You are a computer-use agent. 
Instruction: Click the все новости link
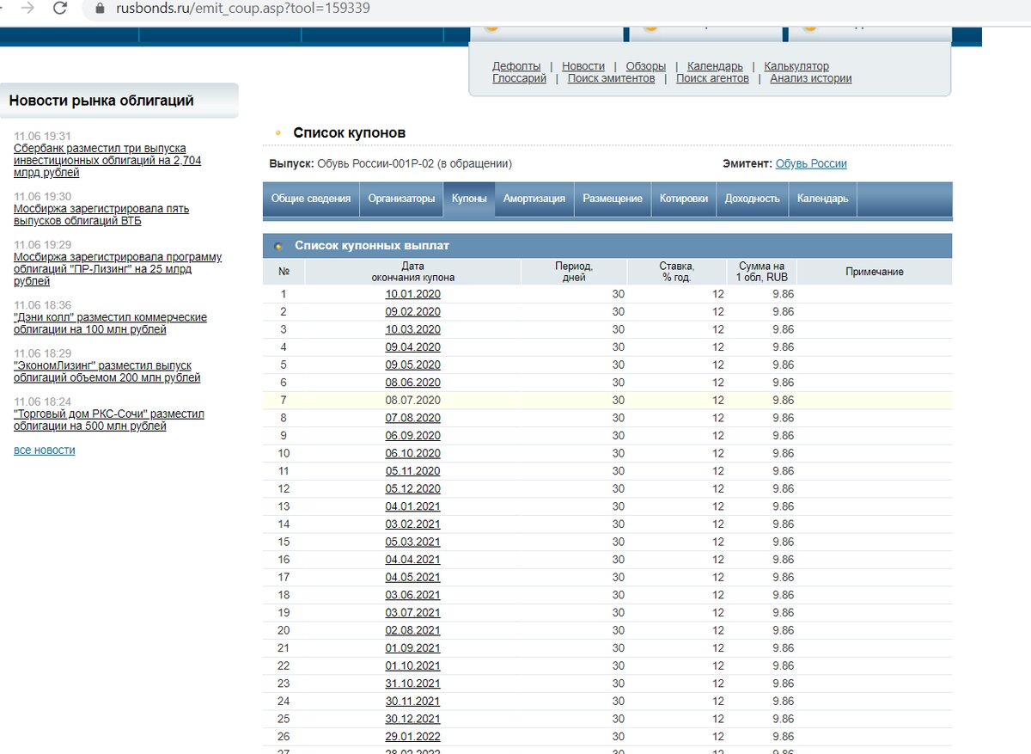(x=45, y=450)
